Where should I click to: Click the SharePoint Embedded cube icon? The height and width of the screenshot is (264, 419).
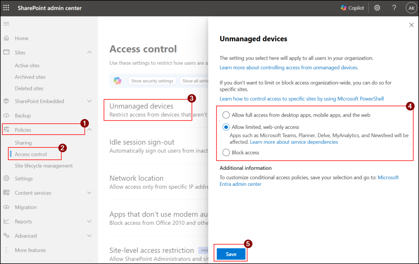click(x=7, y=101)
